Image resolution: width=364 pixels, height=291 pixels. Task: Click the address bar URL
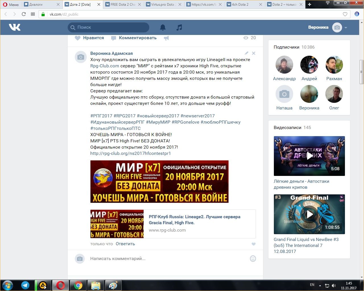64,14
